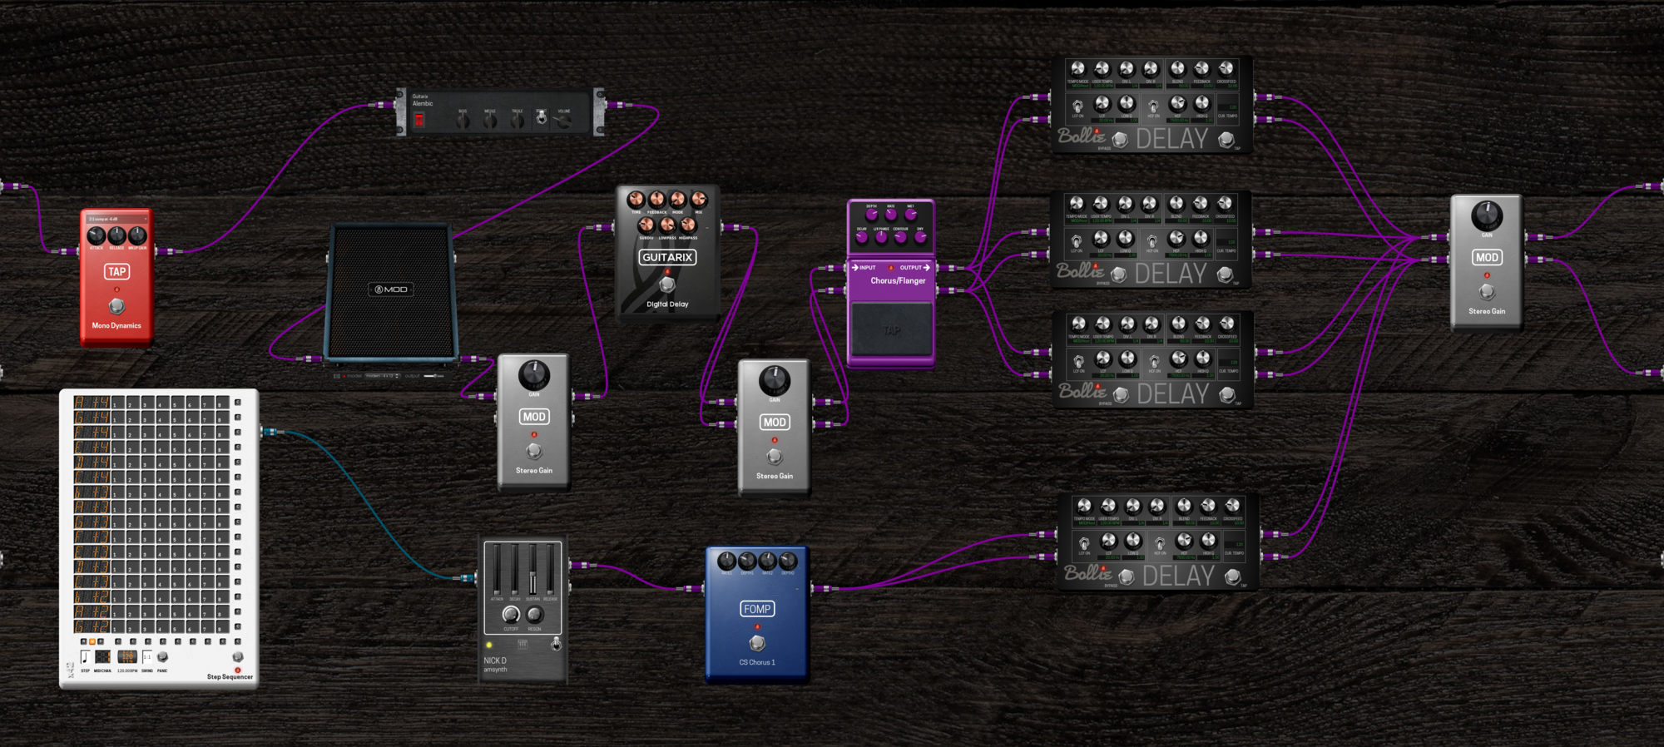This screenshot has width=1664, height=747.
Task: Flip the red power switch on Guitarix Alembic
Action: [x=419, y=121]
